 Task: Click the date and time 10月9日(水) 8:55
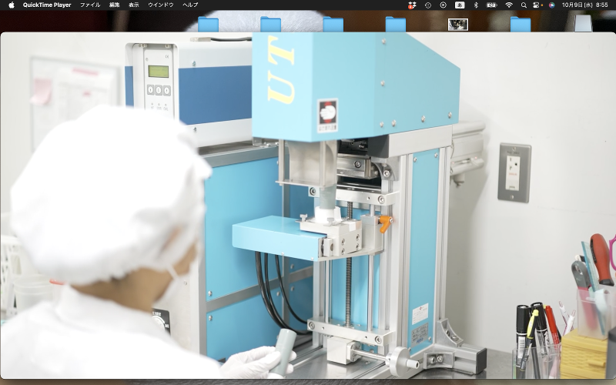point(584,5)
